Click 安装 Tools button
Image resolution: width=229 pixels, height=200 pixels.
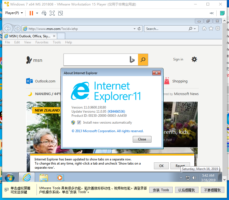(x=161, y=190)
